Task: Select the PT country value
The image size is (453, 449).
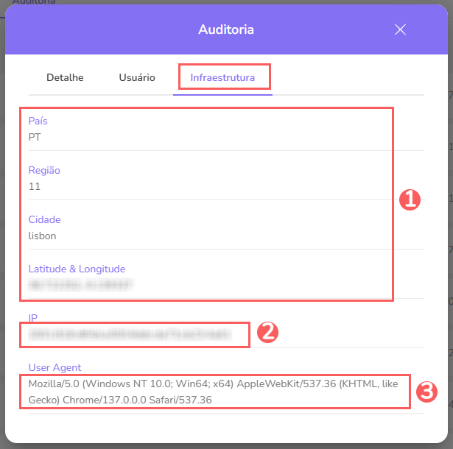Action: click(35, 137)
